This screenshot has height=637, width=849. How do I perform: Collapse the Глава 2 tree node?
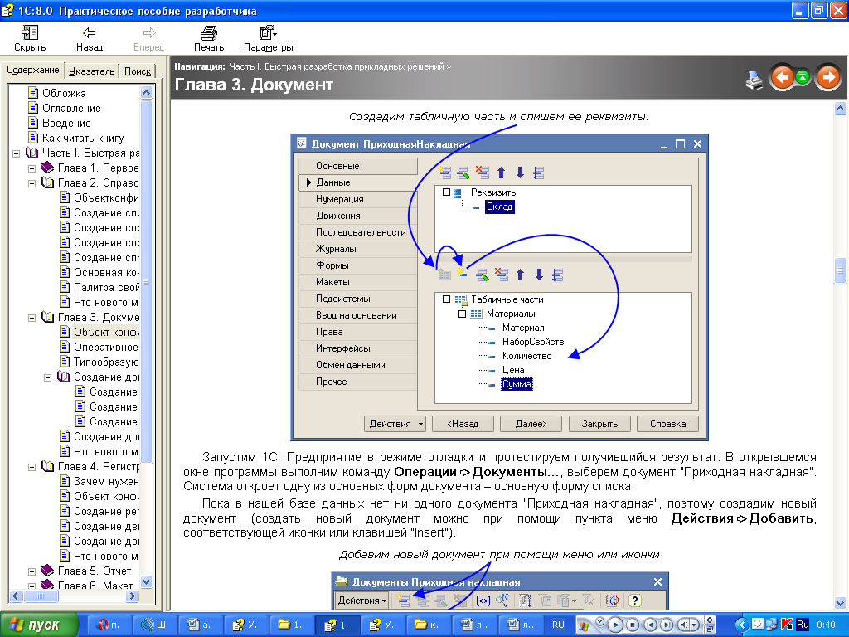pyautogui.click(x=32, y=183)
